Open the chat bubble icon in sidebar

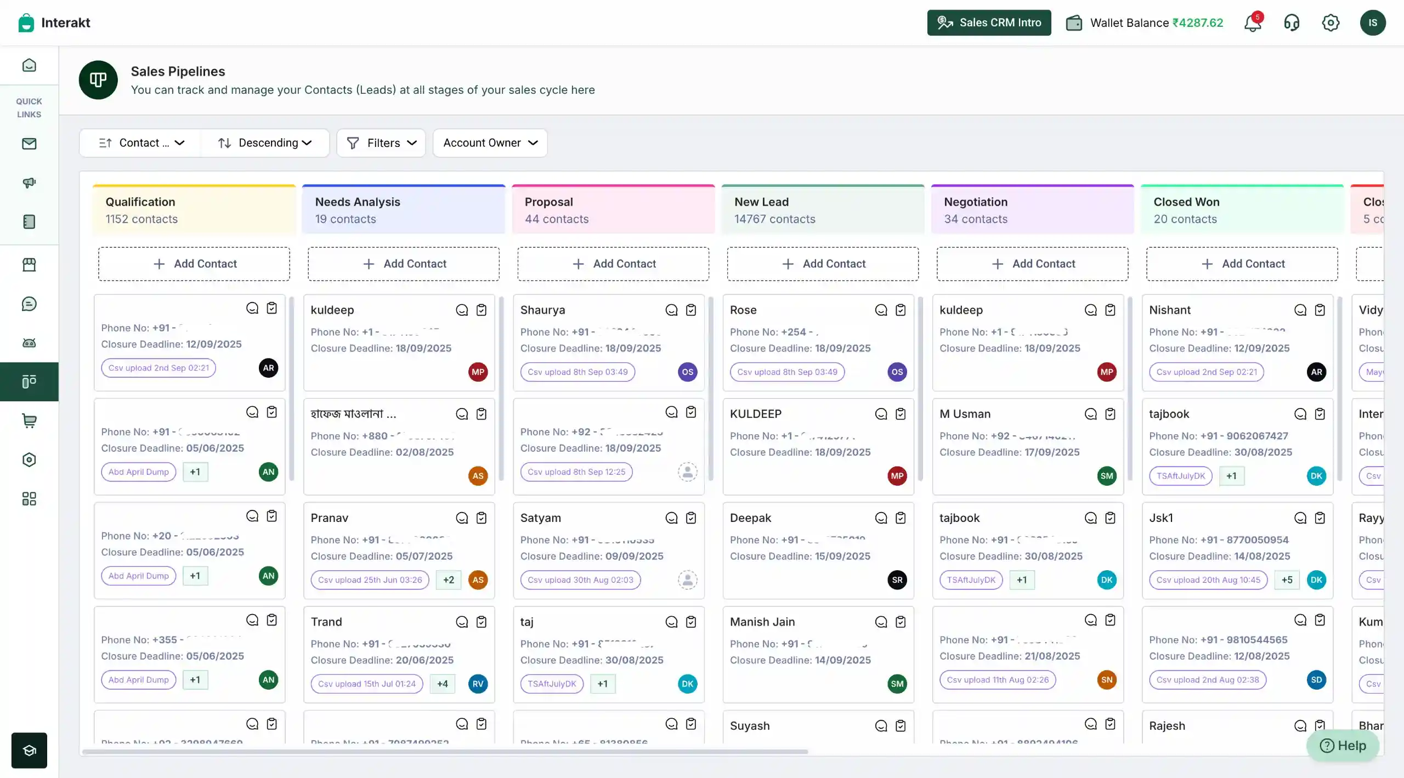tap(29, 303)
